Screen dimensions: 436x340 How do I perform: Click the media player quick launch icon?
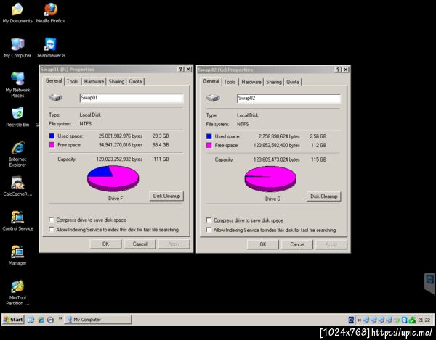(50, 320)
